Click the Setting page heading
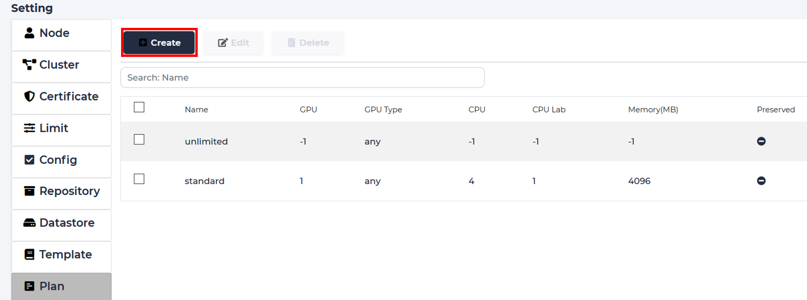Viewport: 807px width, 300px height. click(32, 8)
